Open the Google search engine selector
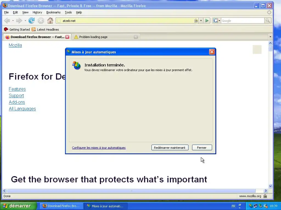This screenshot has width=281, height=210. click(217, 21)
